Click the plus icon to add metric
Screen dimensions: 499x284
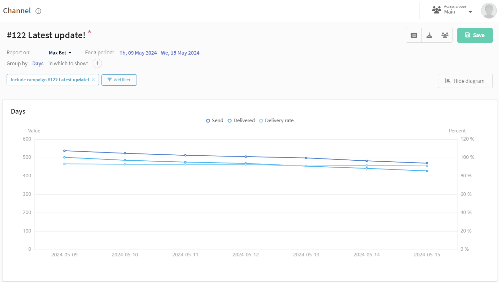click(x=97, y=63)
